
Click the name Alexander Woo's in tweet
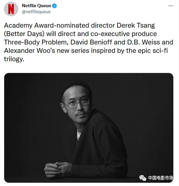29,51
